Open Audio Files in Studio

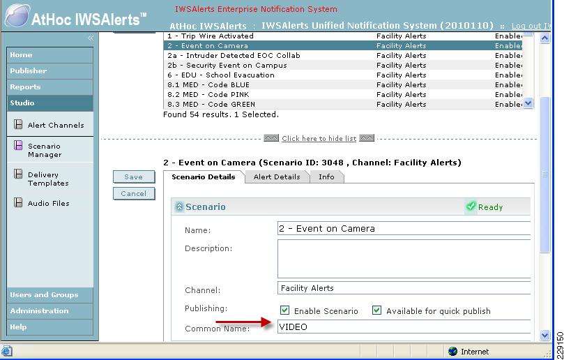pyautogui.click(x=49, y=203)
